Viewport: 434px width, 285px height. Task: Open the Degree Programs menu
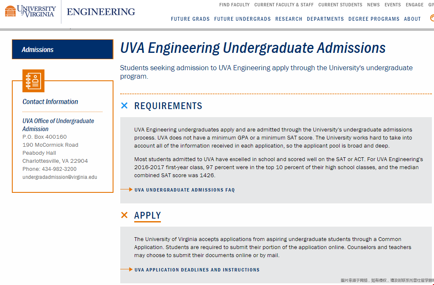[x=374, y=19]
